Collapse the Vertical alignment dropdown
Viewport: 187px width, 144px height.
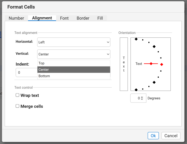click(74, 54)
